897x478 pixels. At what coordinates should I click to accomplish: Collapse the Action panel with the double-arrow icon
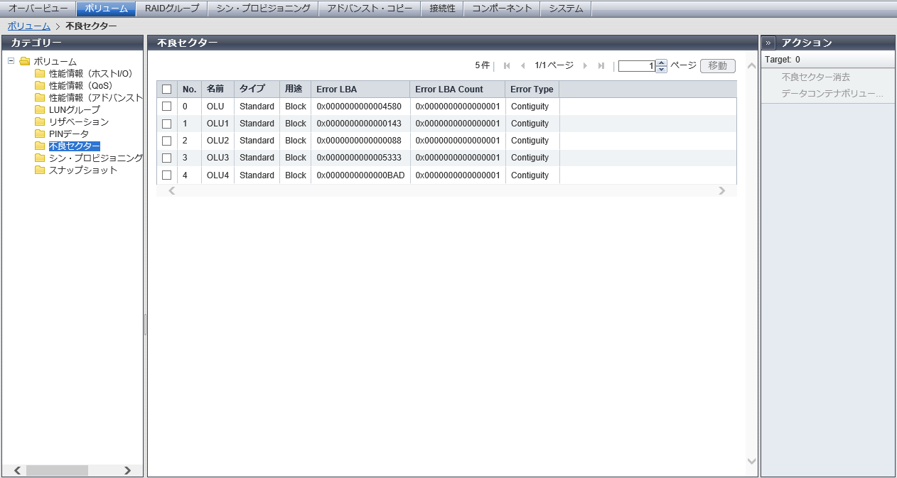[769, 43]
